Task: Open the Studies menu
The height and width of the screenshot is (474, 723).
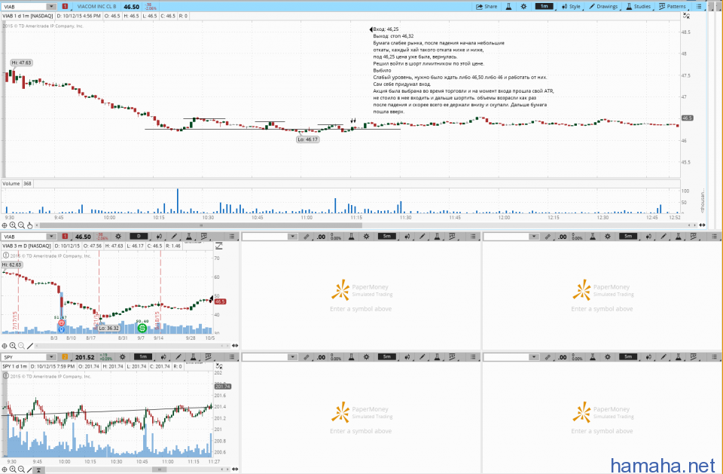Action: point(638,7)
